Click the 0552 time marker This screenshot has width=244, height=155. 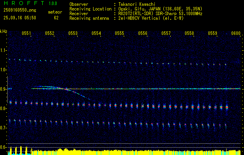coord(50,33)
